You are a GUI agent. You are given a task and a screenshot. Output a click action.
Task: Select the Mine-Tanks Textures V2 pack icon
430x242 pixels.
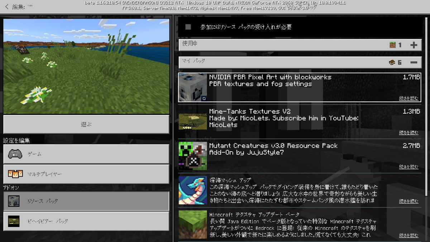tap(193, 122)
